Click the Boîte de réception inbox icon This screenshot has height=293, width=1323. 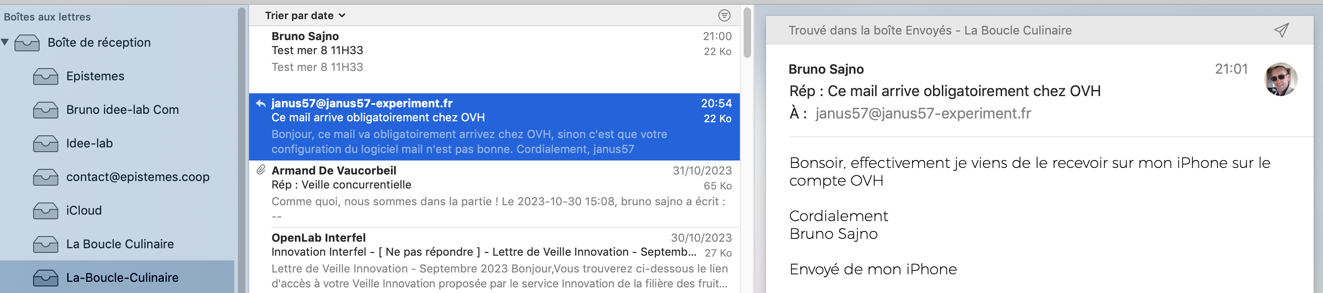(27, 42)
